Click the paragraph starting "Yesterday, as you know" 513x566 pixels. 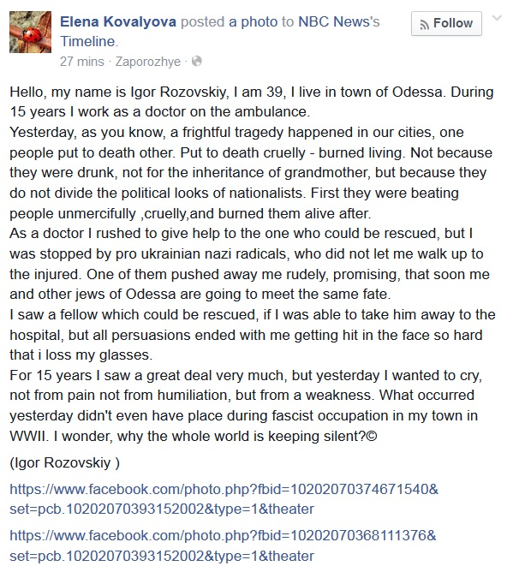(251, 173)
